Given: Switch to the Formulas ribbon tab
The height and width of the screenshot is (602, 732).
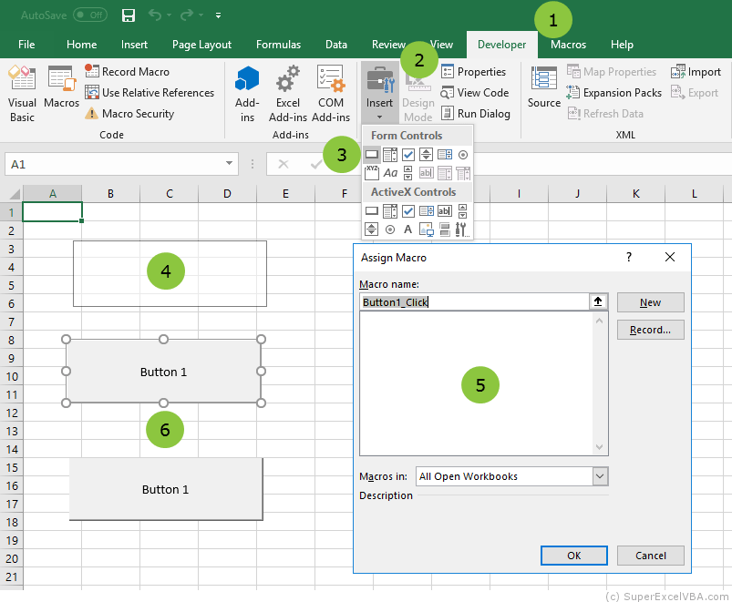Looking at the screenshot, I should [x=278, y=44].
